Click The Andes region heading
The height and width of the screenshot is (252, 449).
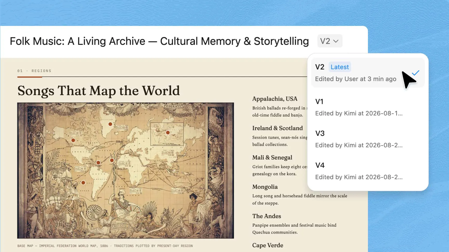[267, 216]
